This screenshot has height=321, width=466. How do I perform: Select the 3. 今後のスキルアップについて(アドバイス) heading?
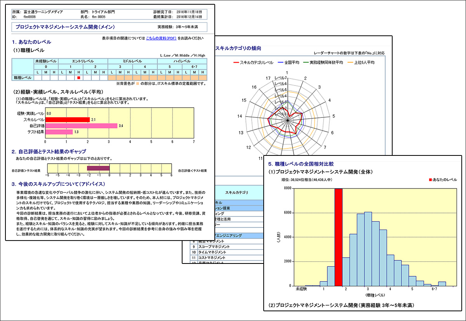[59, 184]
